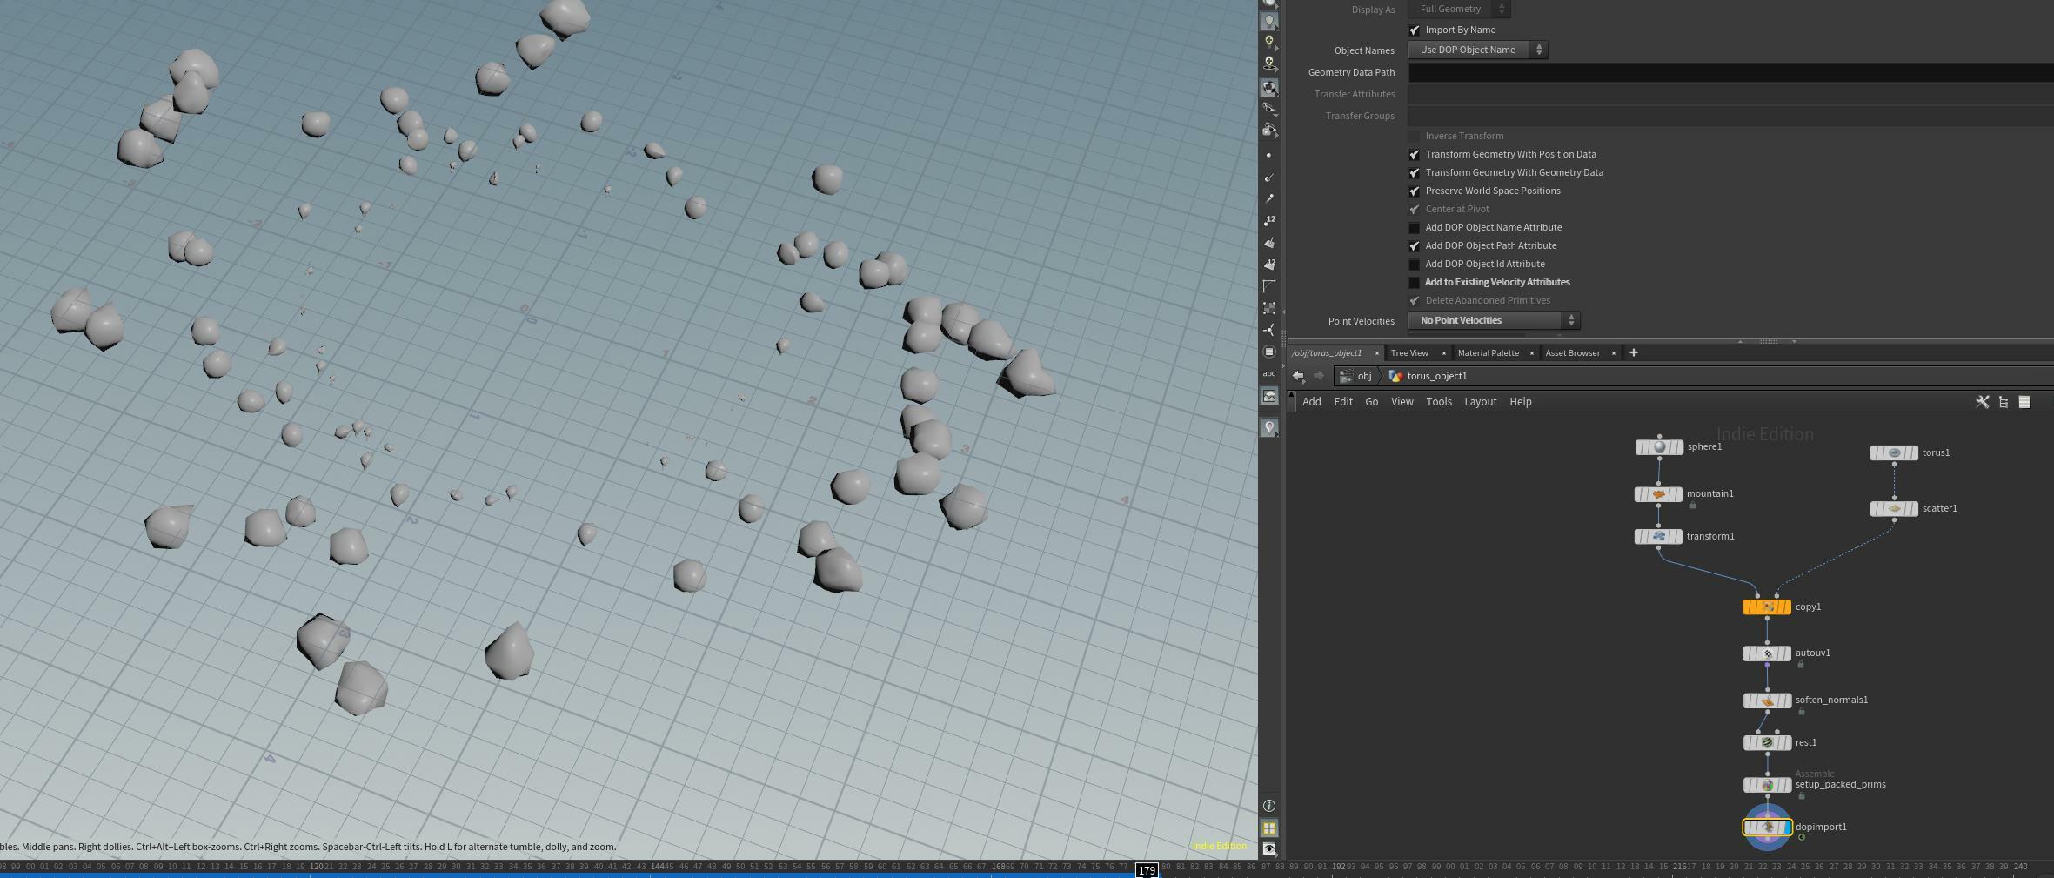This screenshot has width=2054, height=878.
Task: Click the eye visibility icon in viewport sidebar
Action: coord(1269,848)
